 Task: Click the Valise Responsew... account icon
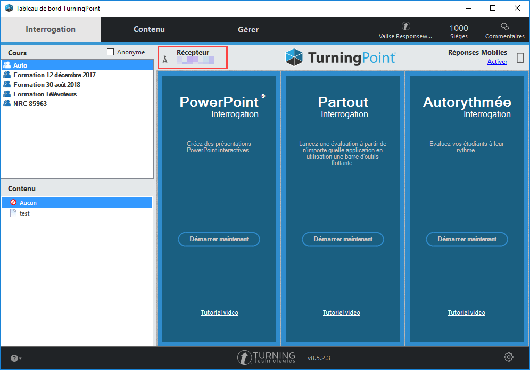click(405, 26)
